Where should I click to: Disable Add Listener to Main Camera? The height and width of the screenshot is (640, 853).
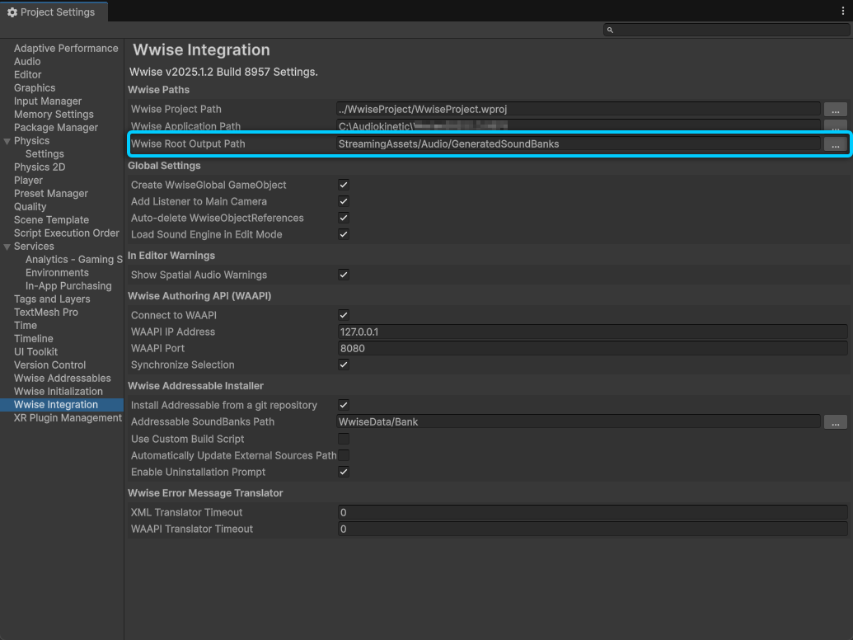[x=344, y=202]
